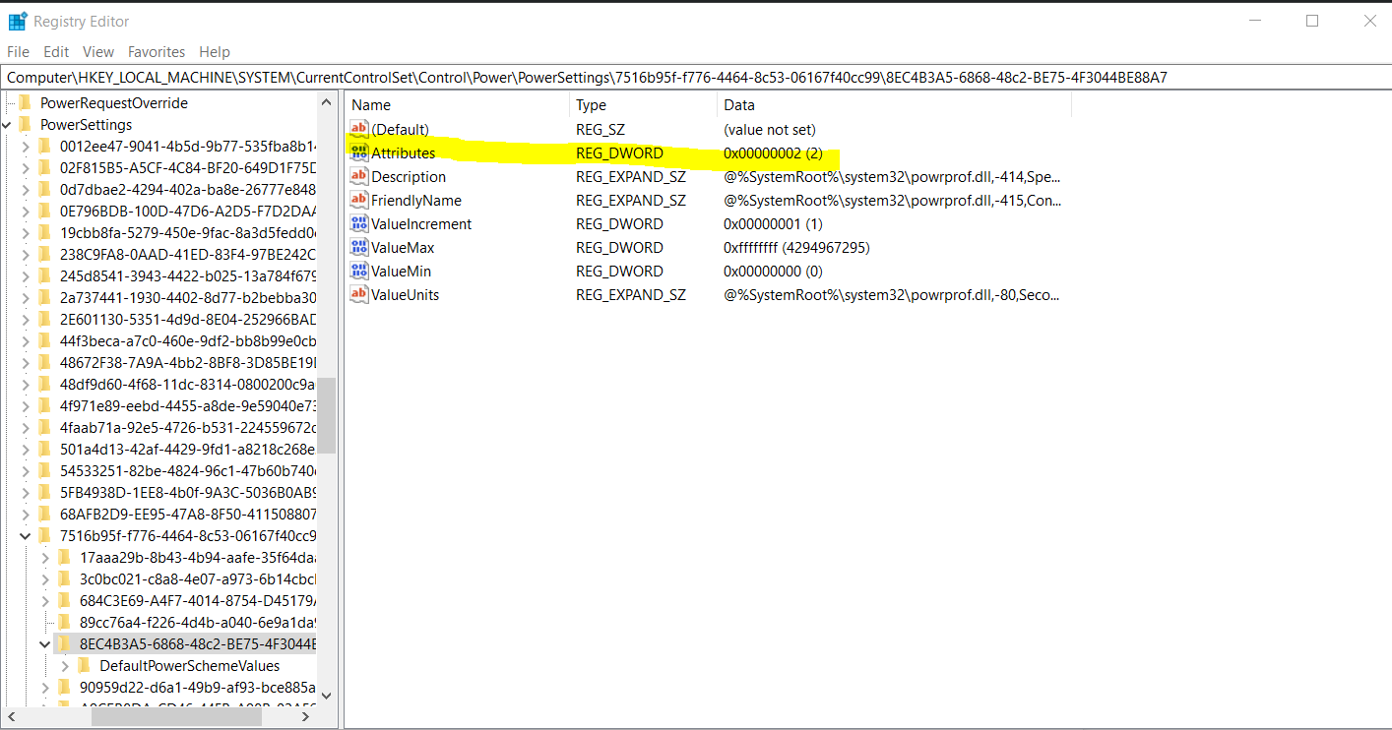This screenshot has width=1392, height=730.
Task: Open the Favorites menu
Action: 157,52
